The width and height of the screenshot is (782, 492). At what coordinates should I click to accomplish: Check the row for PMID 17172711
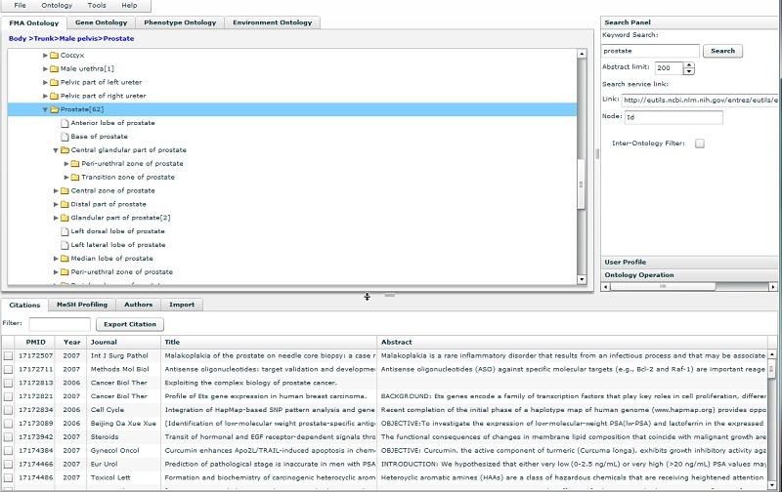8,370
